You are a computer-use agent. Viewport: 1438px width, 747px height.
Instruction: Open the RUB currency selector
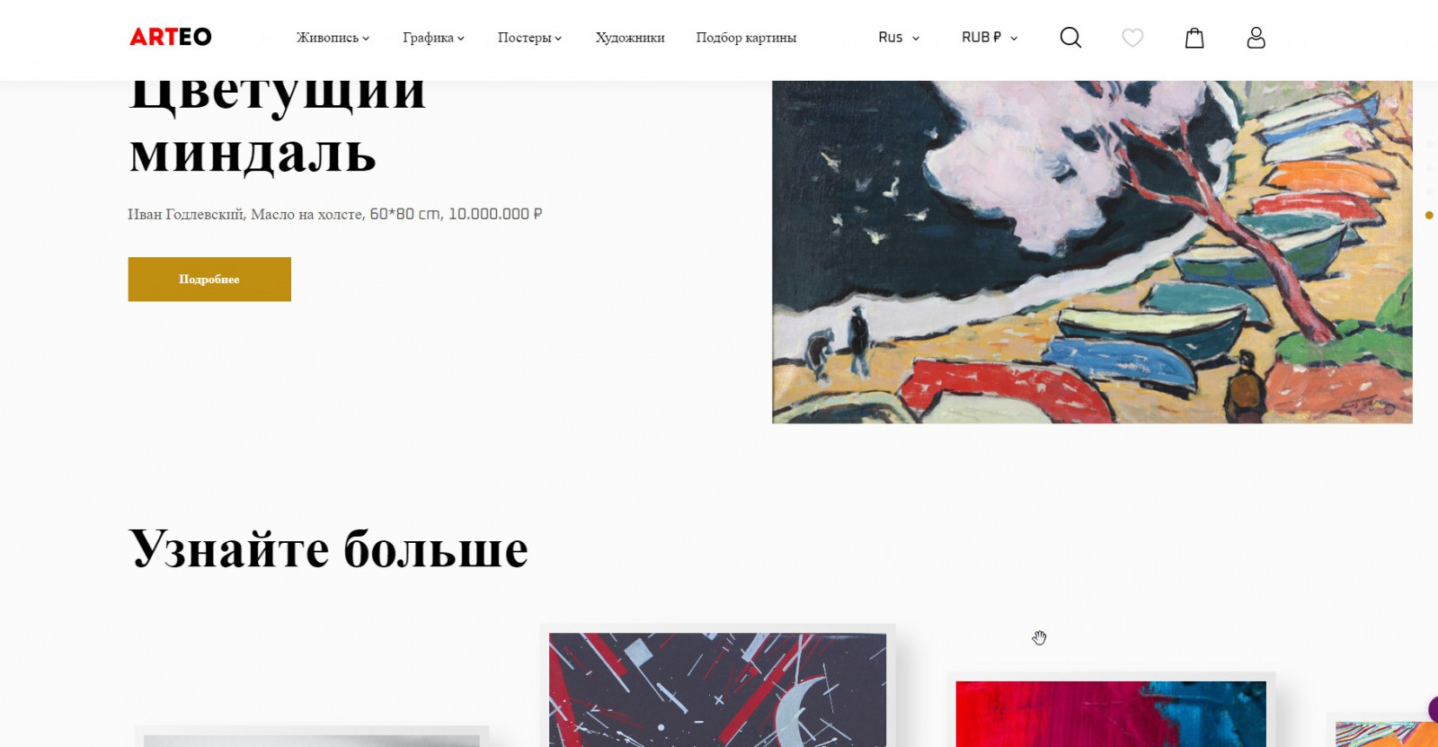[990, 38]
